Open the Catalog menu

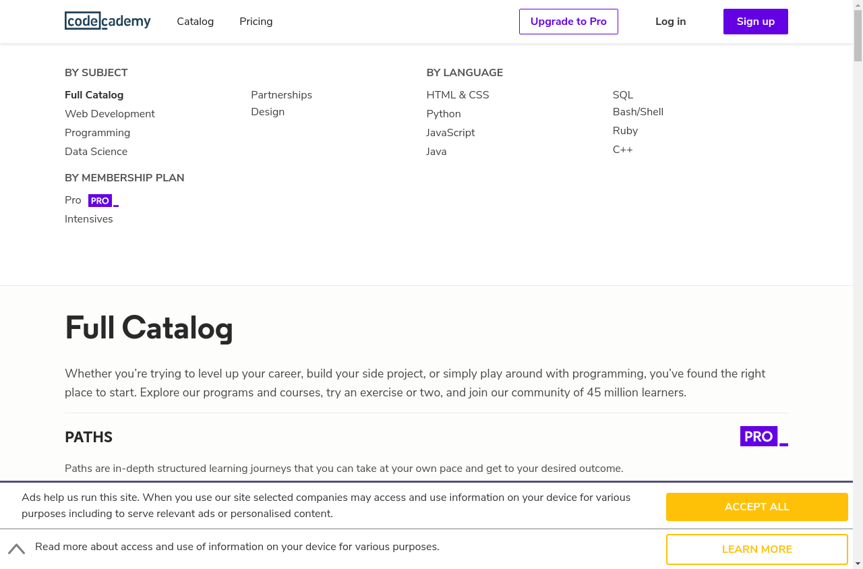point(195,22)
